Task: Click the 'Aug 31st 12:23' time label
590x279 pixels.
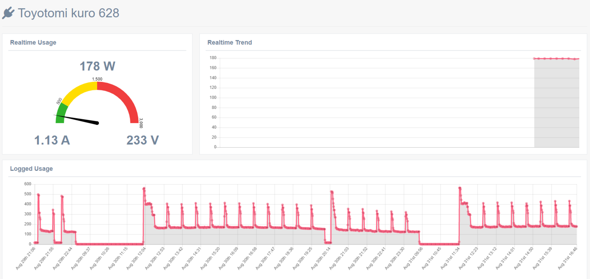Action: coord(468,258)
